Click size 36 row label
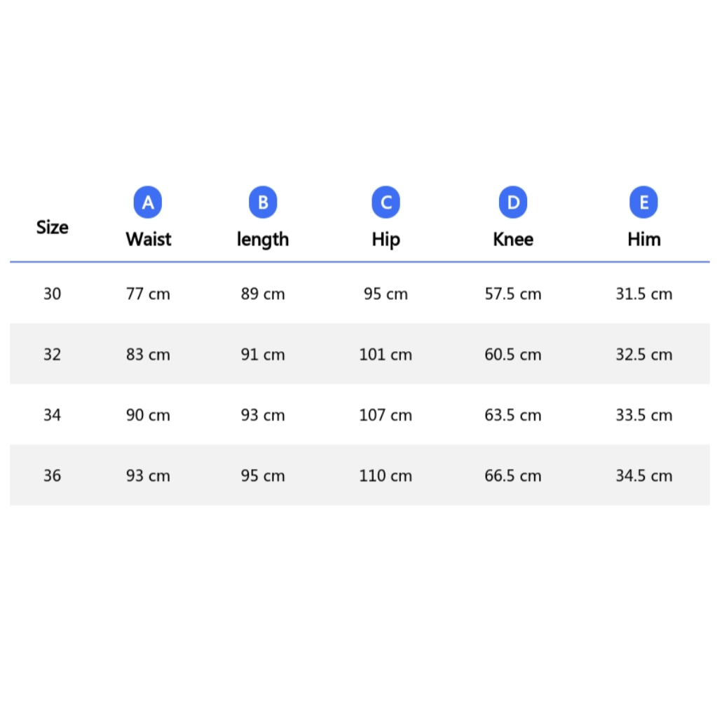This screenshot has width=717, height=717. [52, 476]
